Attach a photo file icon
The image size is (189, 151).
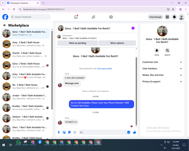[x=64, y=133]
